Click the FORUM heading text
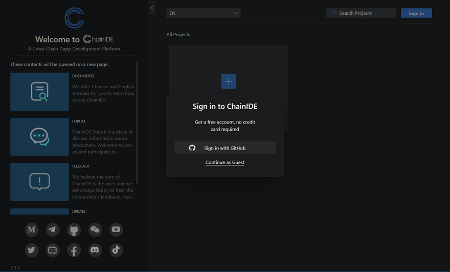 point(79,121)
